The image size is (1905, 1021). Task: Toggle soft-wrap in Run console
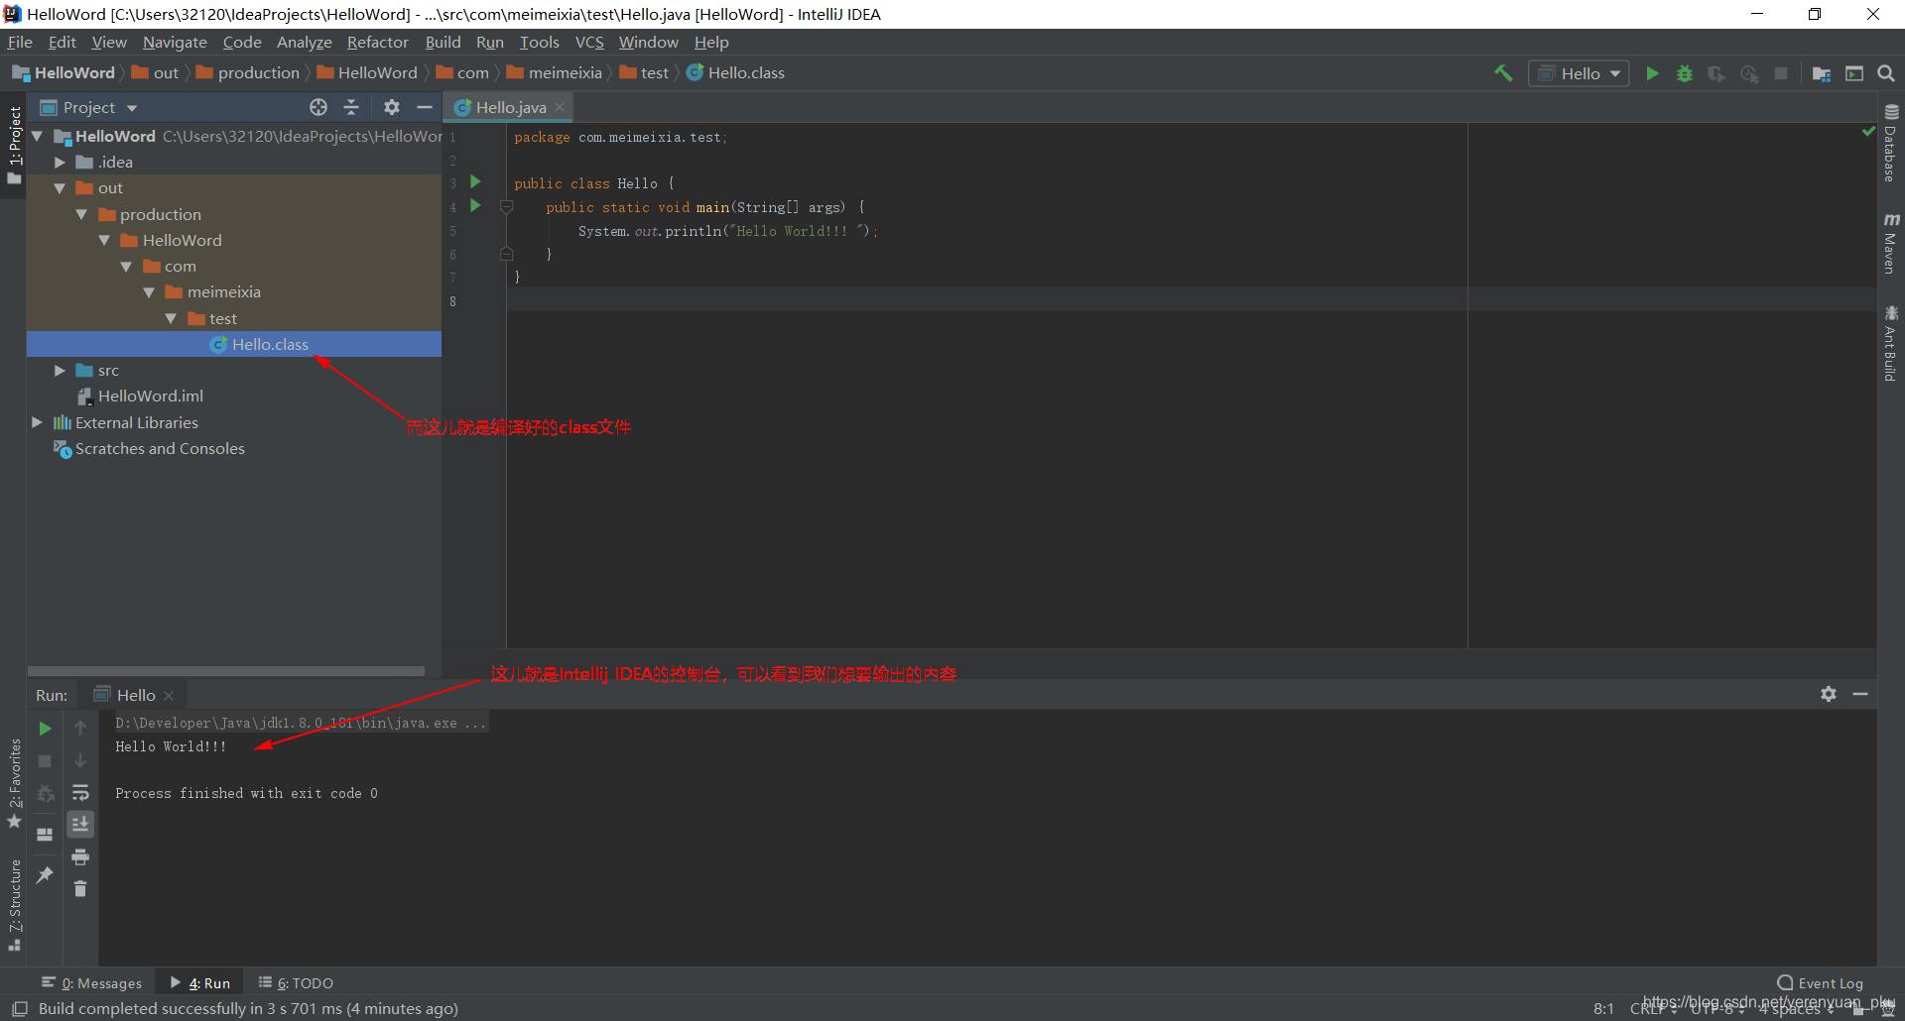80,793
